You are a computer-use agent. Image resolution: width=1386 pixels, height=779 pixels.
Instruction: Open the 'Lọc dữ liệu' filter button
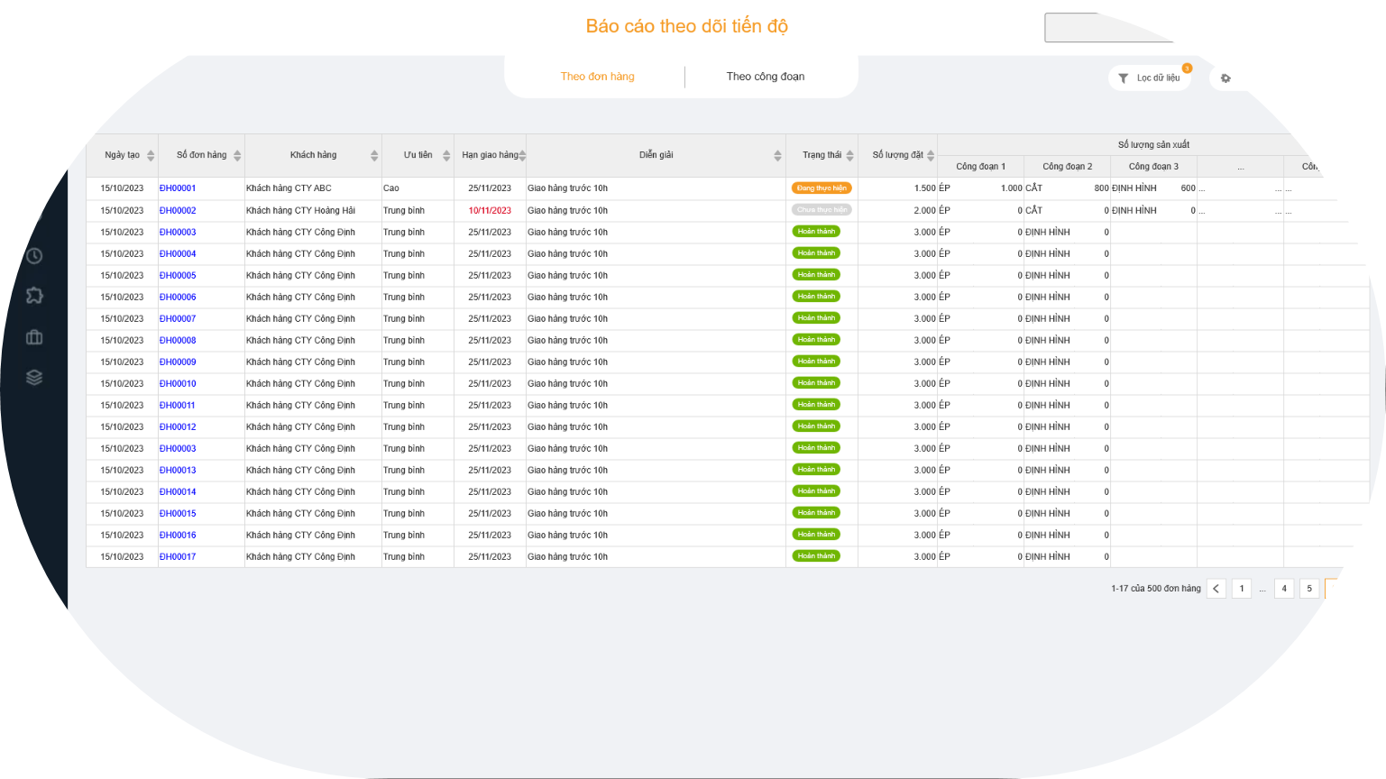coord(1150,78)
